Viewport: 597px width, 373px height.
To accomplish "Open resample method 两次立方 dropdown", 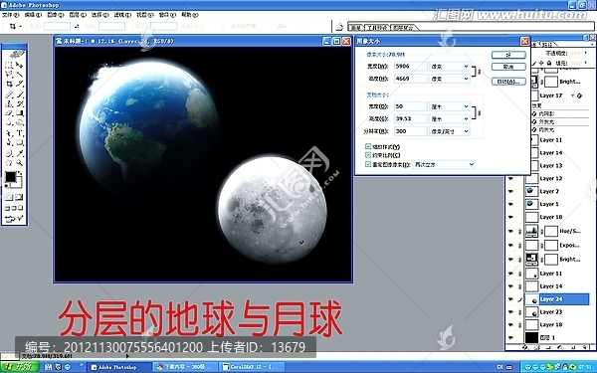I will click(471, 164).
